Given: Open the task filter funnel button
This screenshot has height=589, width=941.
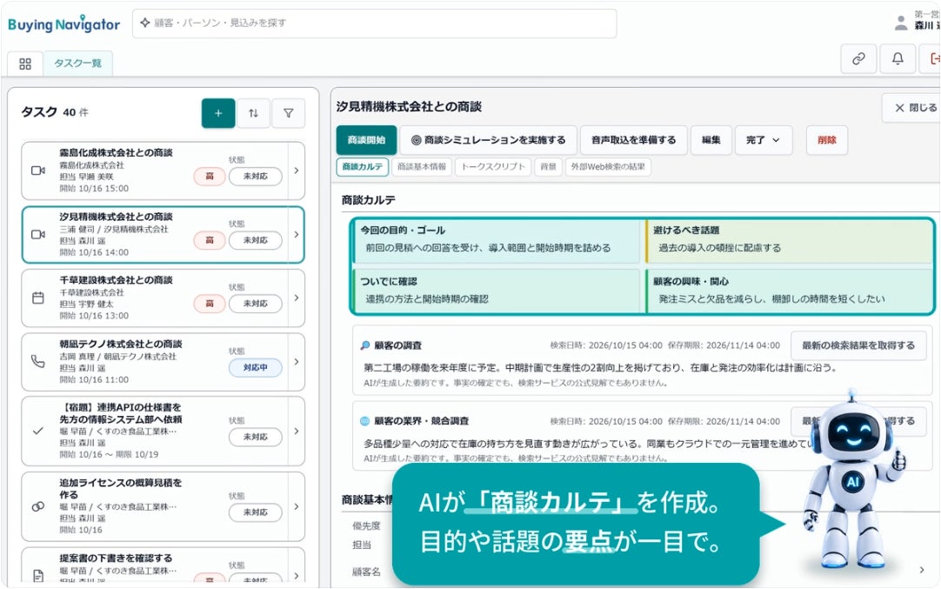Looking at the screenshot, I should pyautogui.click(x=288, y=113).
